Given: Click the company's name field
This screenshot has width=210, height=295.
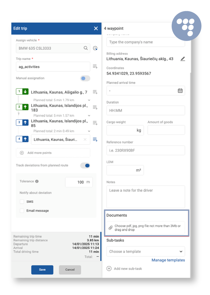Looking at the screenshot, I should tap(146, 42).
